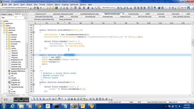
Task: Switch to the IuranManfaatSearch.php tab
Action: coord(89,14)
